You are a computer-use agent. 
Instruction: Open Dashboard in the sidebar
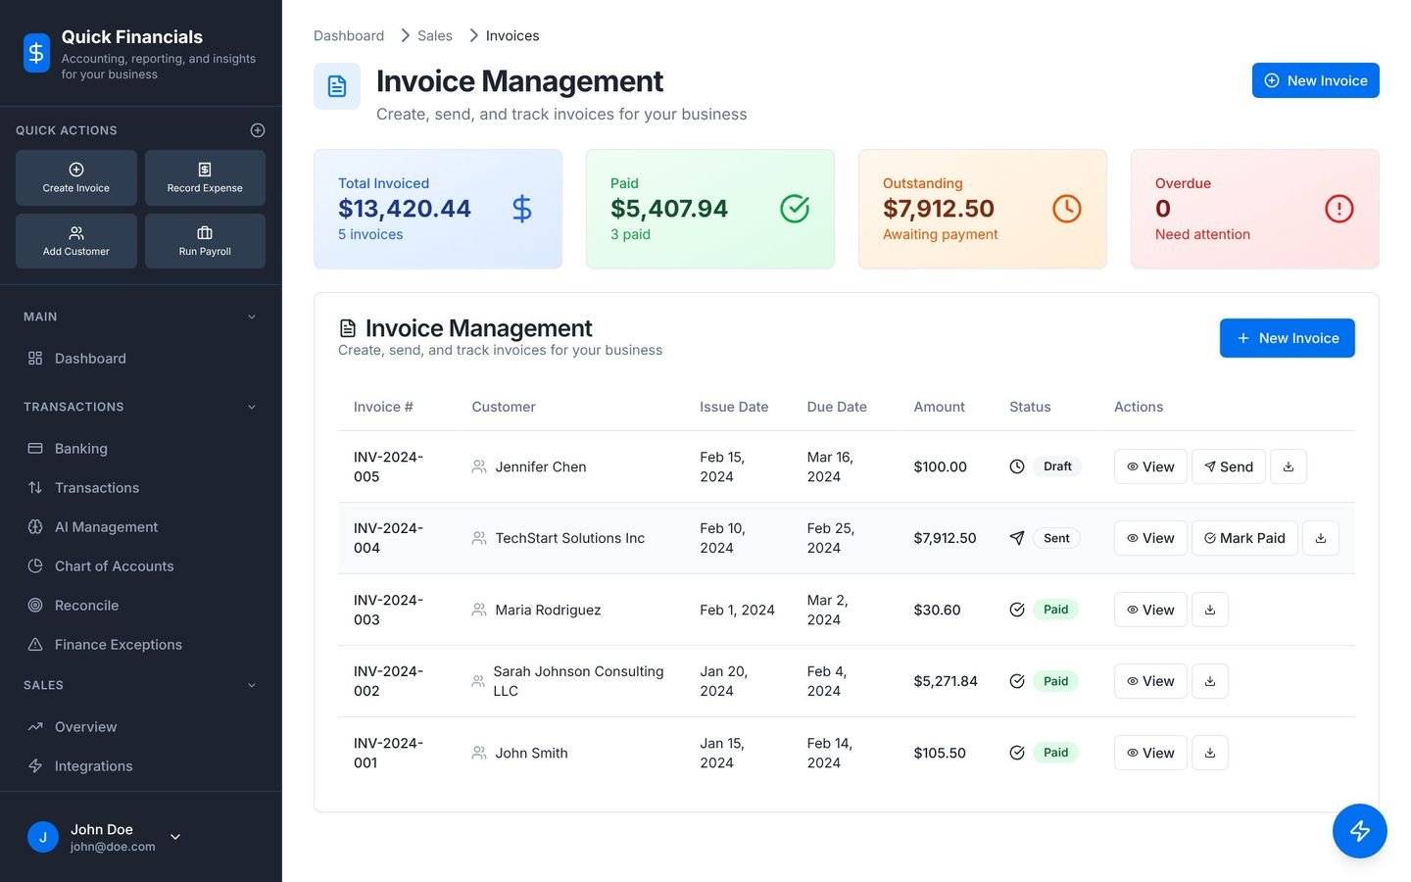click(141, 359)
